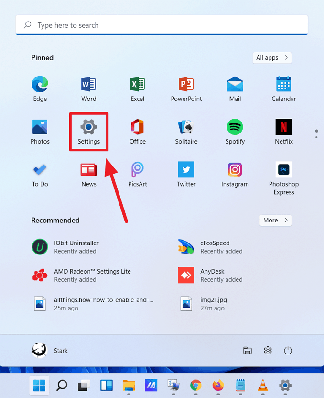Open Settings from the Pinned grid
Viewport: 324px width, 398px height.
(x=88, y=132)
